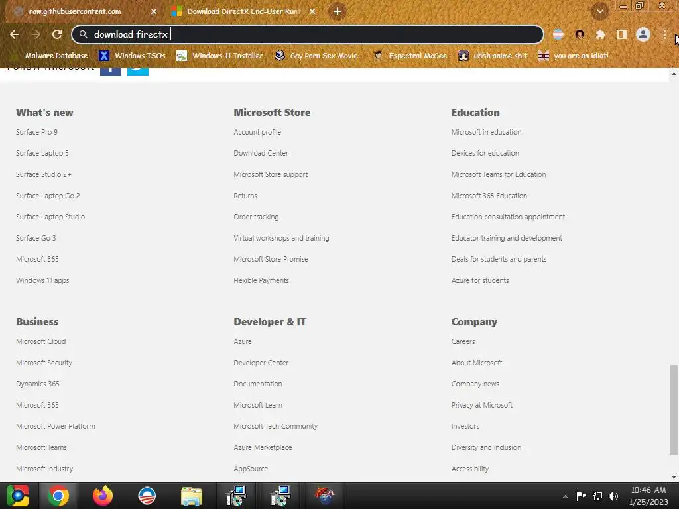The height and width of the screenshot is (509, 679).
Task: Reload the current page
Action: 57,34
